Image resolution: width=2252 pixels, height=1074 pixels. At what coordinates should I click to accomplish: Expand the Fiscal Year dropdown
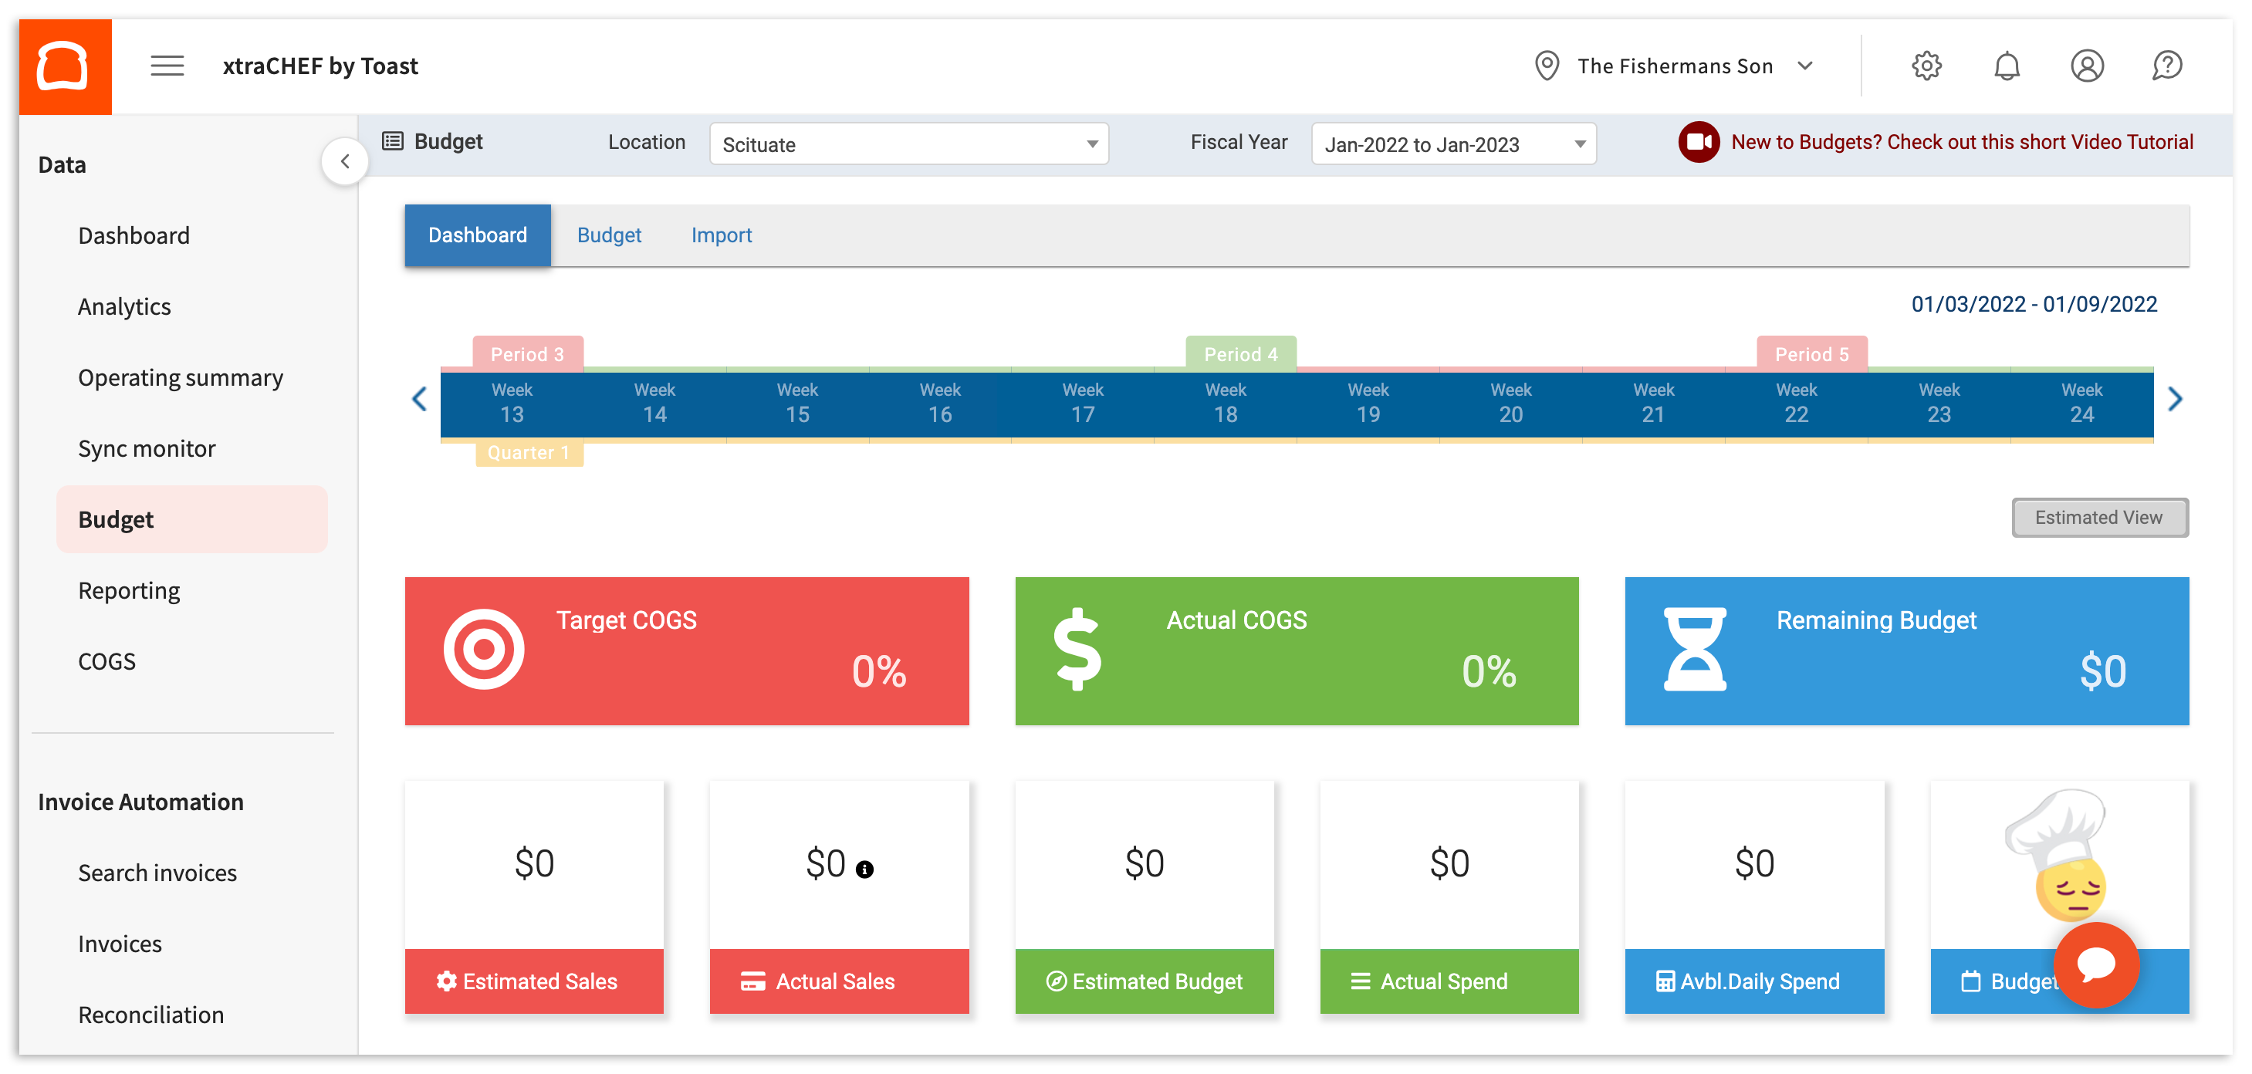tap(1453, 144)
